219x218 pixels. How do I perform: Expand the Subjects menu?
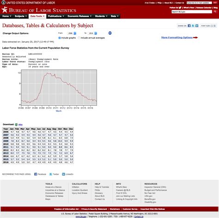pos(21,16)
